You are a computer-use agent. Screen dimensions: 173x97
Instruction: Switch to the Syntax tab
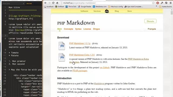(78, 29)
